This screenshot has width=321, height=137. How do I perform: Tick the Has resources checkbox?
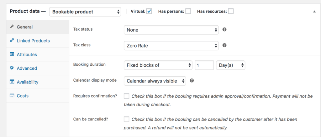(231, 11)
